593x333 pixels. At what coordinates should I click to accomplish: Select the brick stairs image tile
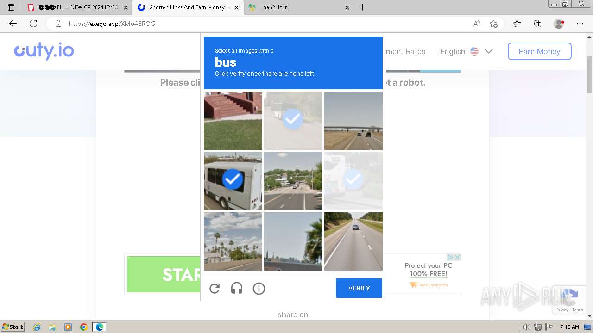pos(233,121)
